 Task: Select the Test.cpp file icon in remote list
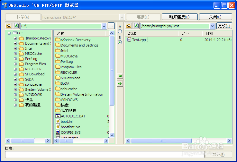[x=129, y=40]
